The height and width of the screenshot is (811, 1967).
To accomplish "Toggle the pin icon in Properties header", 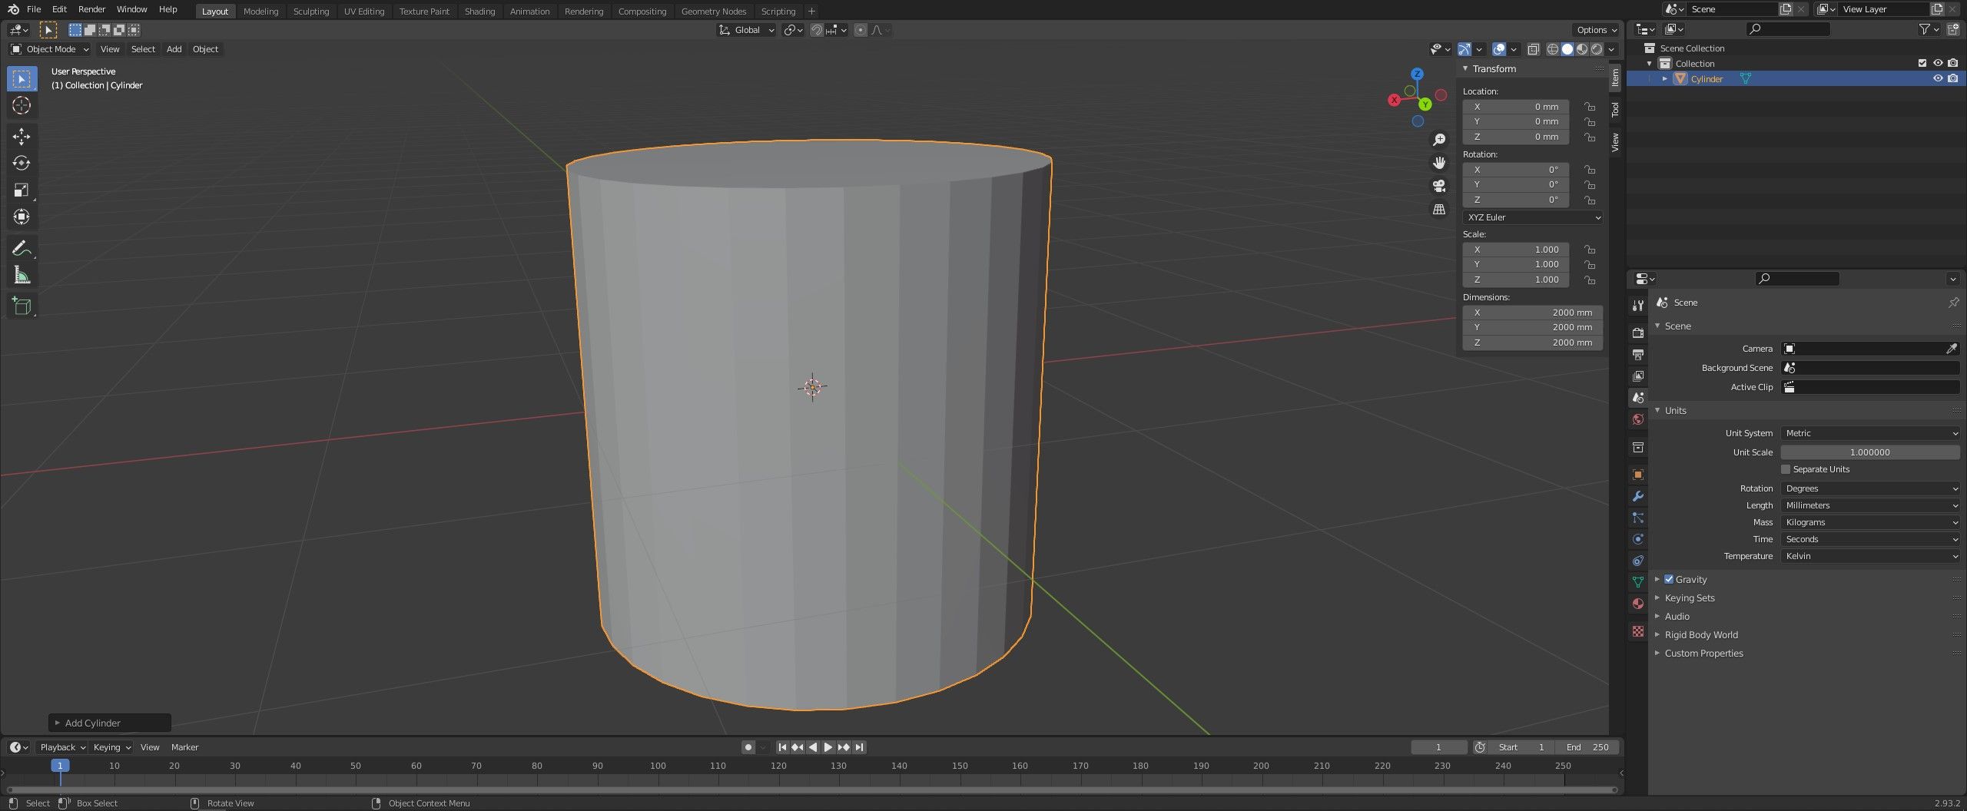I will (1952, 303).
